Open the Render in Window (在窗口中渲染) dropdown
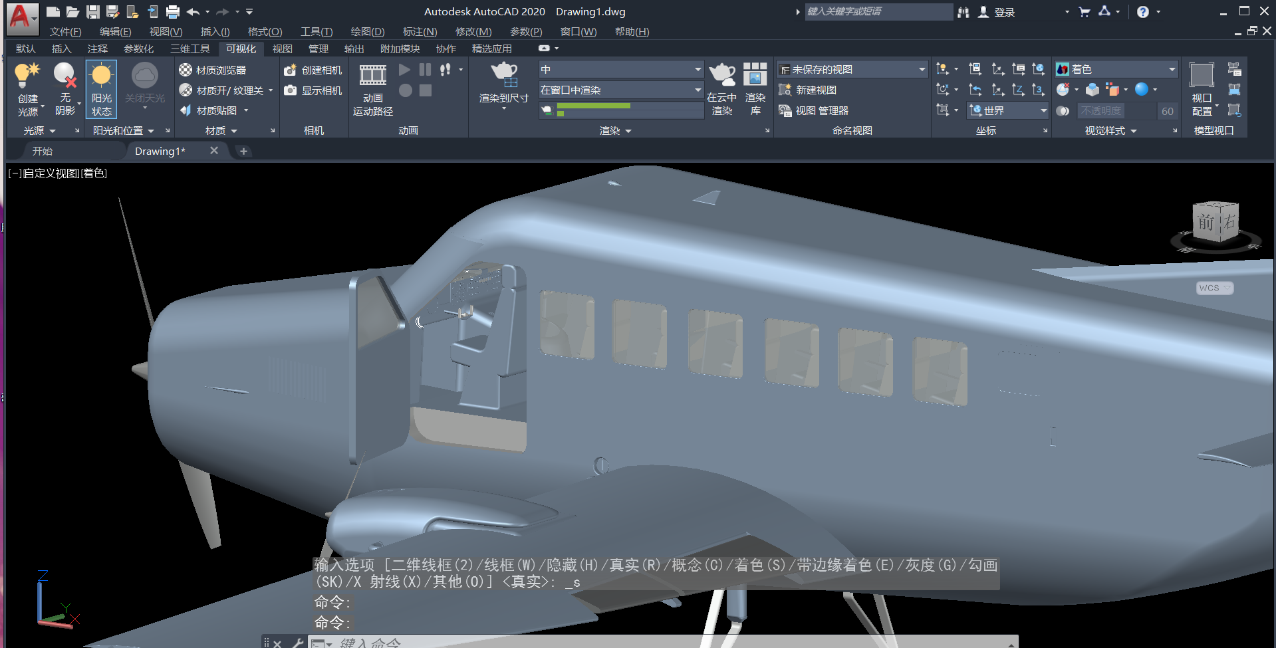The height and width of the screenshot is (648, 1276). coord(621,90)
